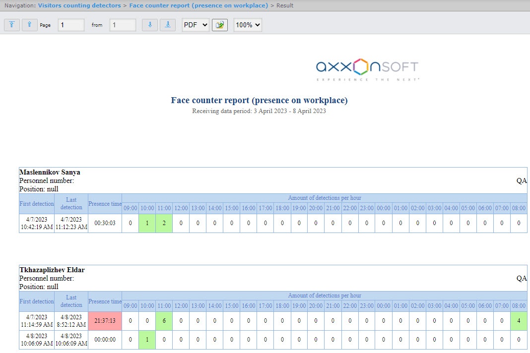Image resolution: width=530 pixels, height=353 pixels.
Task: Click the export report icon
Action: click(219, 25)
